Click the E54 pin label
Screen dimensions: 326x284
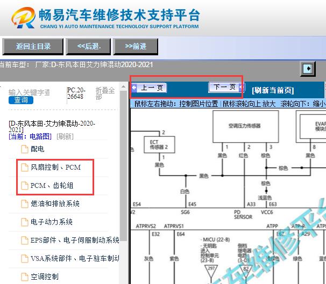click(x=137, y=205)
